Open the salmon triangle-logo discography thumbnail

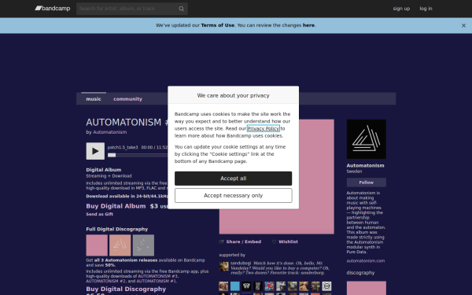pos(120,245)
